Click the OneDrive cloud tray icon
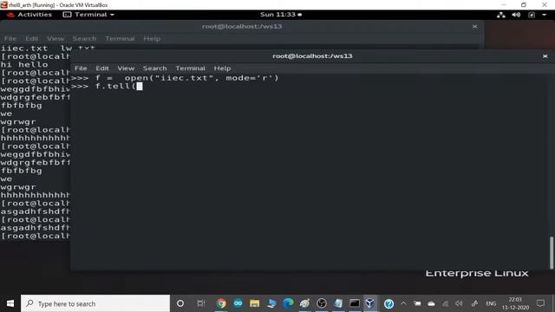 431,303
